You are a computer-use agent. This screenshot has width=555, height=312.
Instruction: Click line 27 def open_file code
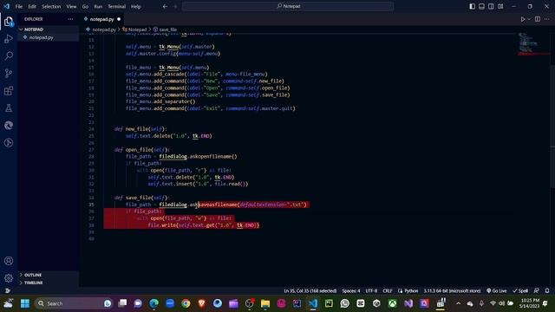coord(142,150)
